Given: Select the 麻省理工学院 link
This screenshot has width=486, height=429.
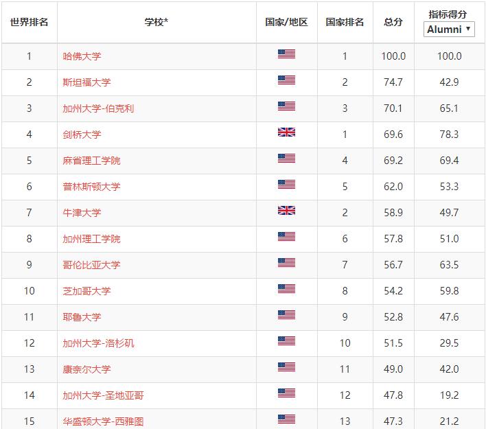Looking at the screenshot, I should (91, 161).
